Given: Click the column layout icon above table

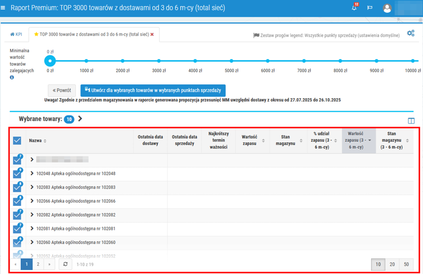Looking at the screenshot, I should (411, 121).
